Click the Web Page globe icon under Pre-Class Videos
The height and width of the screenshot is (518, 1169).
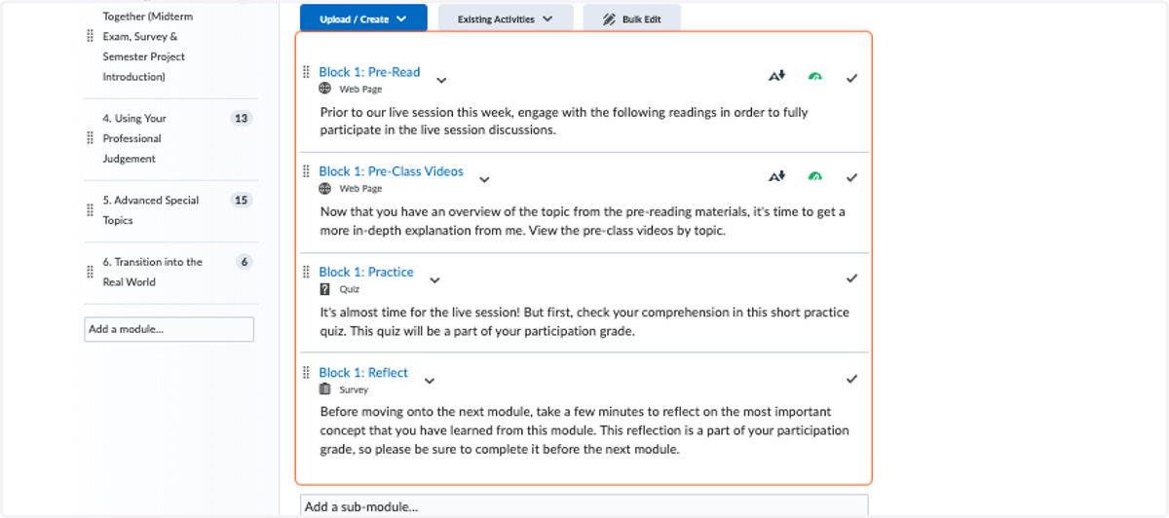325,188
